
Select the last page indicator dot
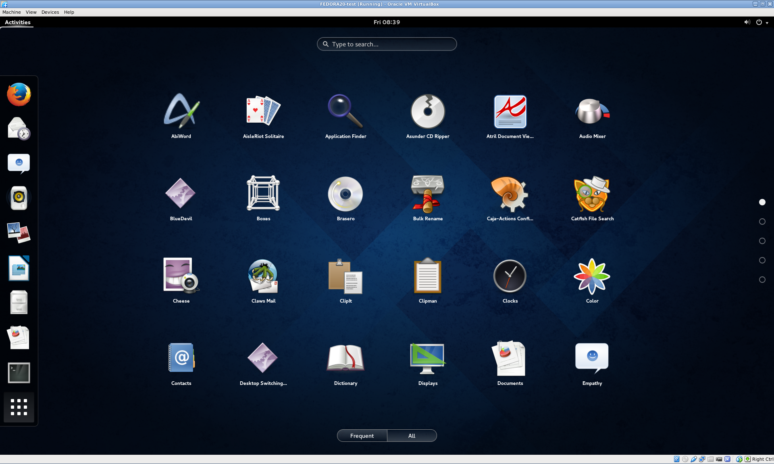click(762, 280)
